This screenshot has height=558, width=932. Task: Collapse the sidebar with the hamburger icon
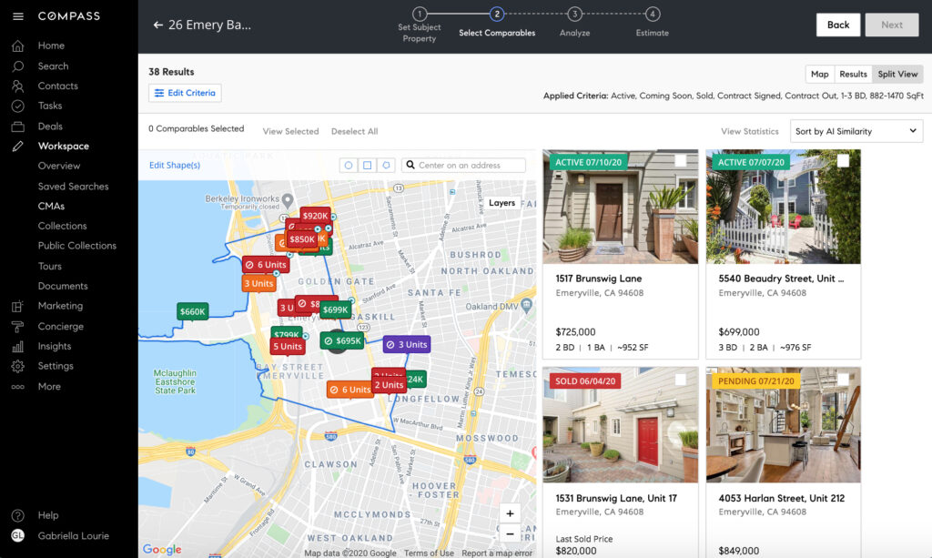[18, 15]
